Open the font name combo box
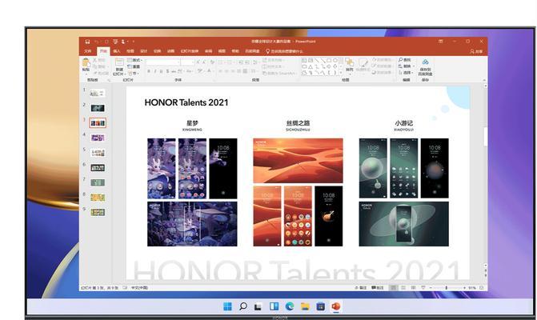This screenshot has height=320, width=537. tap(163, 62)
